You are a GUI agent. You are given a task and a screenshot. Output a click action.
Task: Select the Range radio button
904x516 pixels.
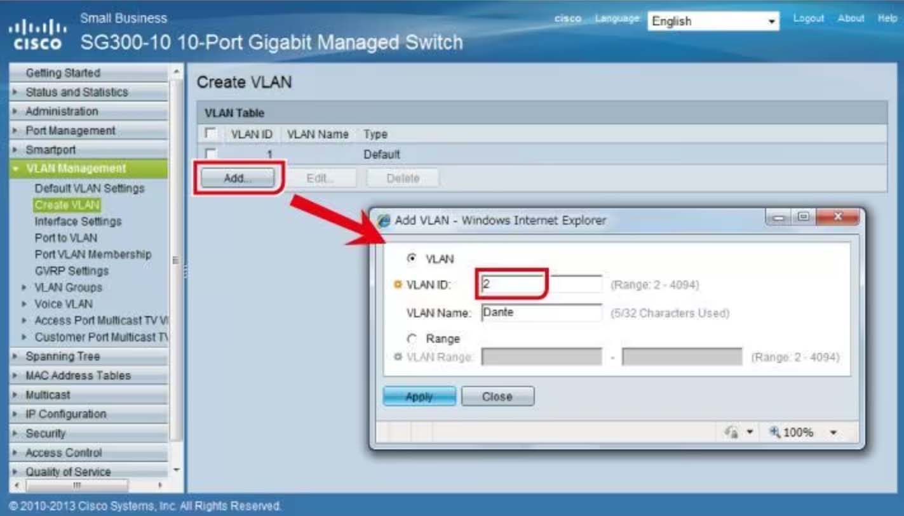(412, 339)
